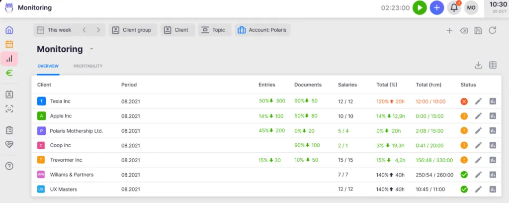Open the calendar sidebar icon

pos(9,44)
